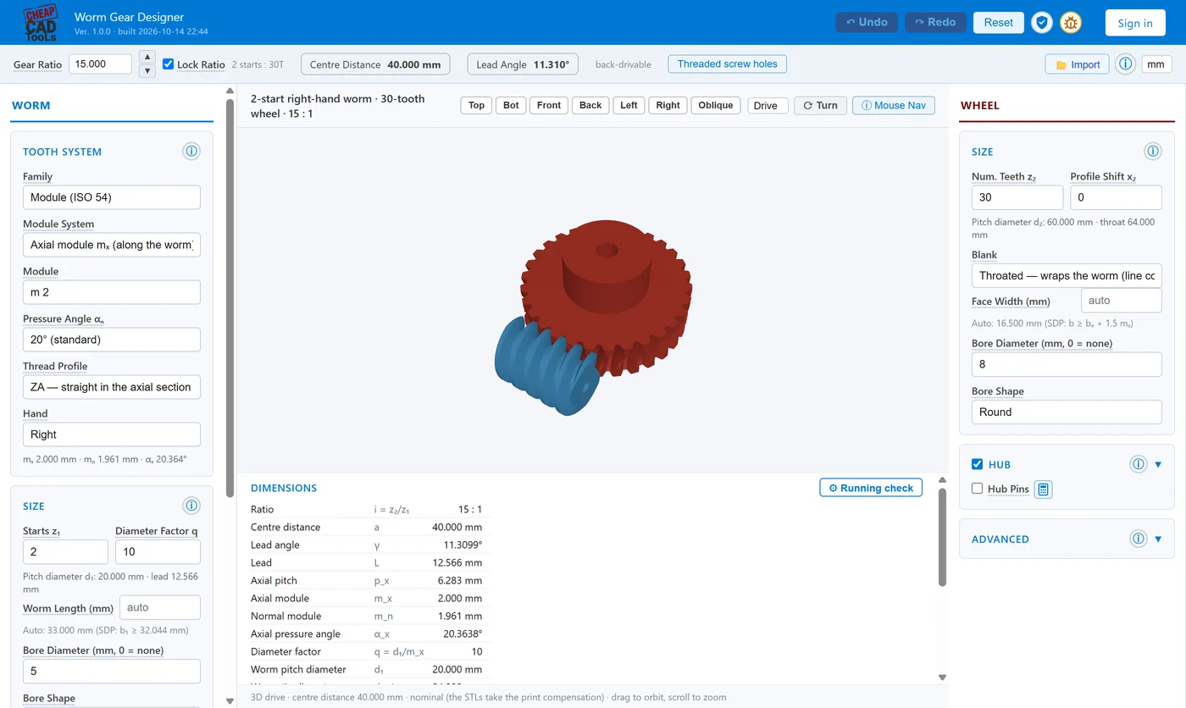This screenshot has width=1186, height=708.
Task: Click the Redo button
Action: pyautogui.click(x=935, y=23)
